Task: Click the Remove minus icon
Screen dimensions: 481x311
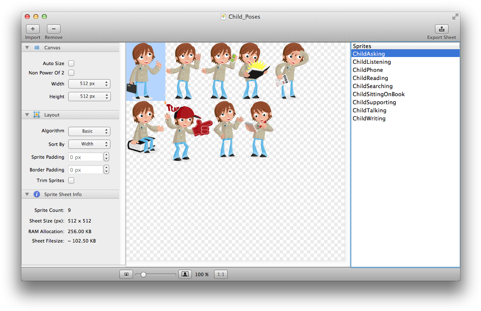Action: pyautogui.click(x=53, y=29)
